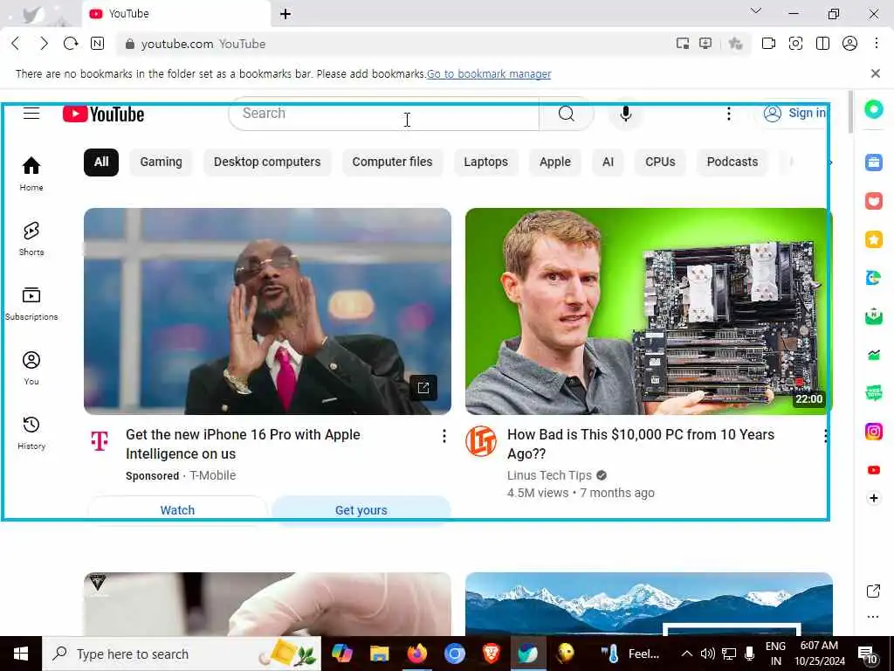Click the Watch button under the ad
Image resolution: width=894 pixels, height=671 pixels.
(177, 510)
